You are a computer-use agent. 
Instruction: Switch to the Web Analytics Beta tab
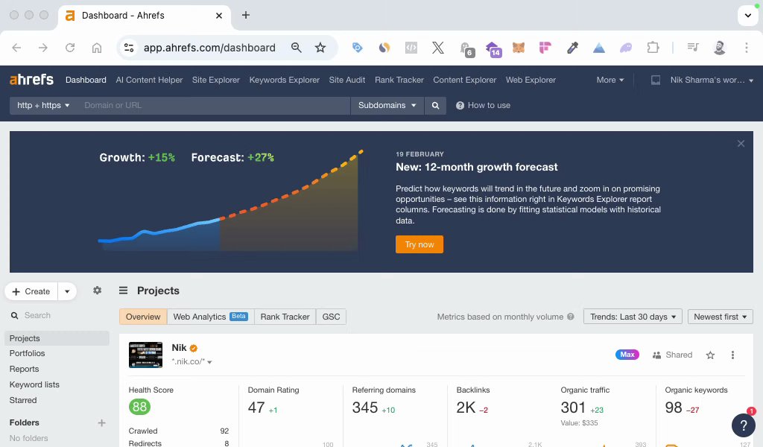tap(210, 317)
